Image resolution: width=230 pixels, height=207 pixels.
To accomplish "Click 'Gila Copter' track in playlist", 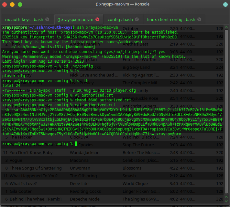I will tap(21, 191).
